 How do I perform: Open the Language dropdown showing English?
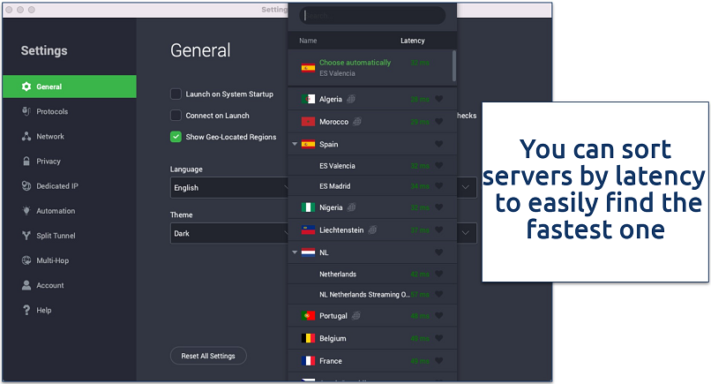coord(229,187)
